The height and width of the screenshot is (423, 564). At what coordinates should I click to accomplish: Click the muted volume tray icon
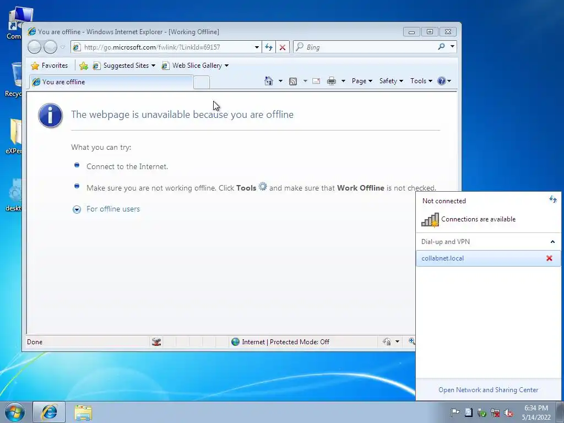pyautogui.click(x=508, y=413)
